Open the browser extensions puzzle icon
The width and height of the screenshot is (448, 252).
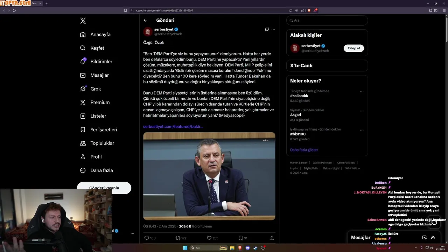click(x=430, y=10)
